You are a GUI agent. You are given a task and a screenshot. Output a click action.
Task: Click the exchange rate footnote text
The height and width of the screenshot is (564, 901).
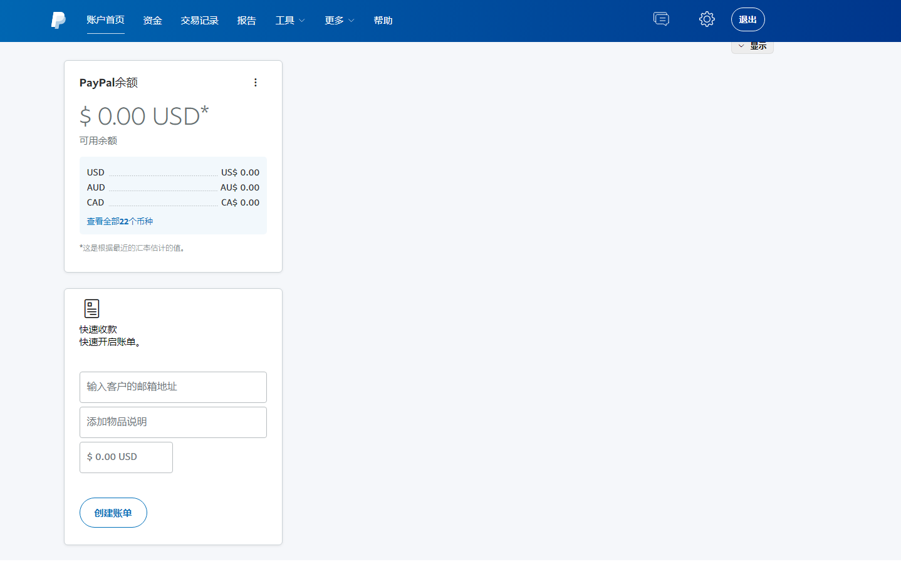pos(132,248)
